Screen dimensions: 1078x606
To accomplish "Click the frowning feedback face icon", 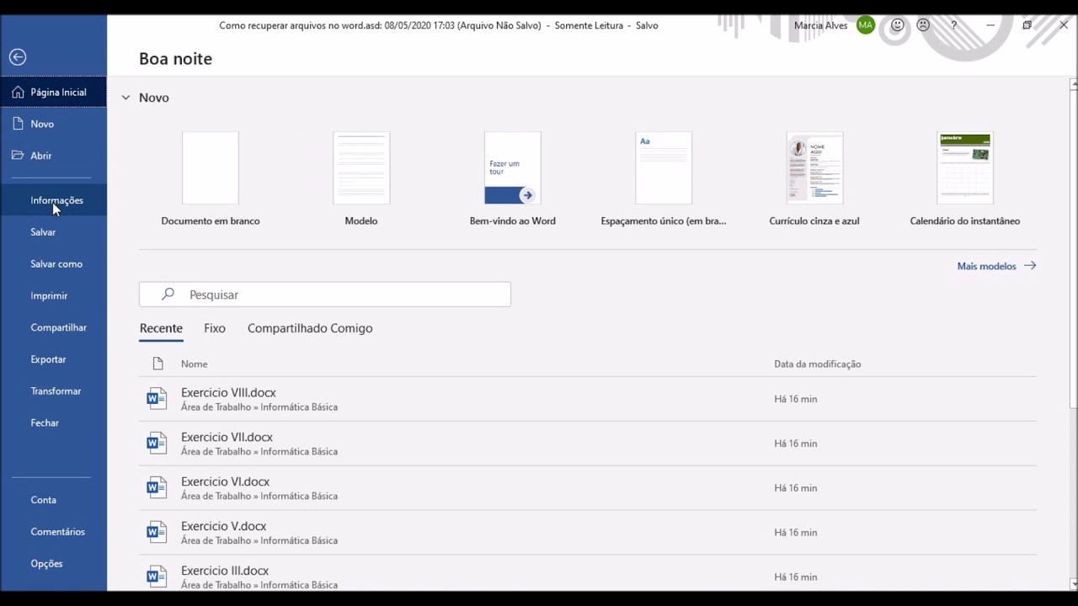I will click(x=923, y=25).
